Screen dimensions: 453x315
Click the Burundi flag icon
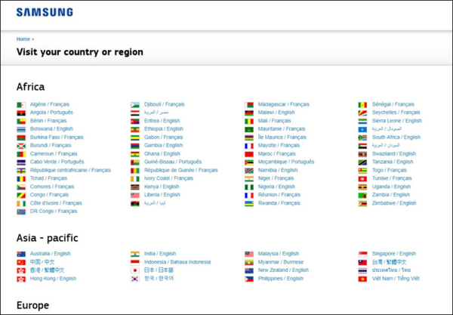(21, 146)
